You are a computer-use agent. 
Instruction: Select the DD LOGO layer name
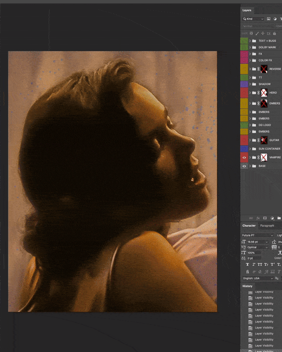tap(265, 125)
